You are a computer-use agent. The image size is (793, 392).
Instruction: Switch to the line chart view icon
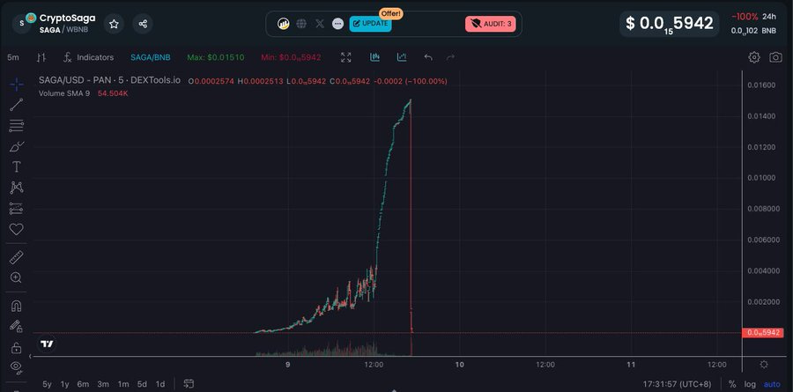coord(402,57)
